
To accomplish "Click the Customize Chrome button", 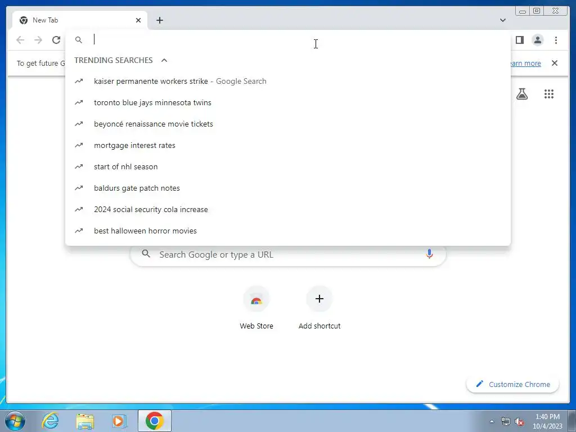I will [512, 384].
